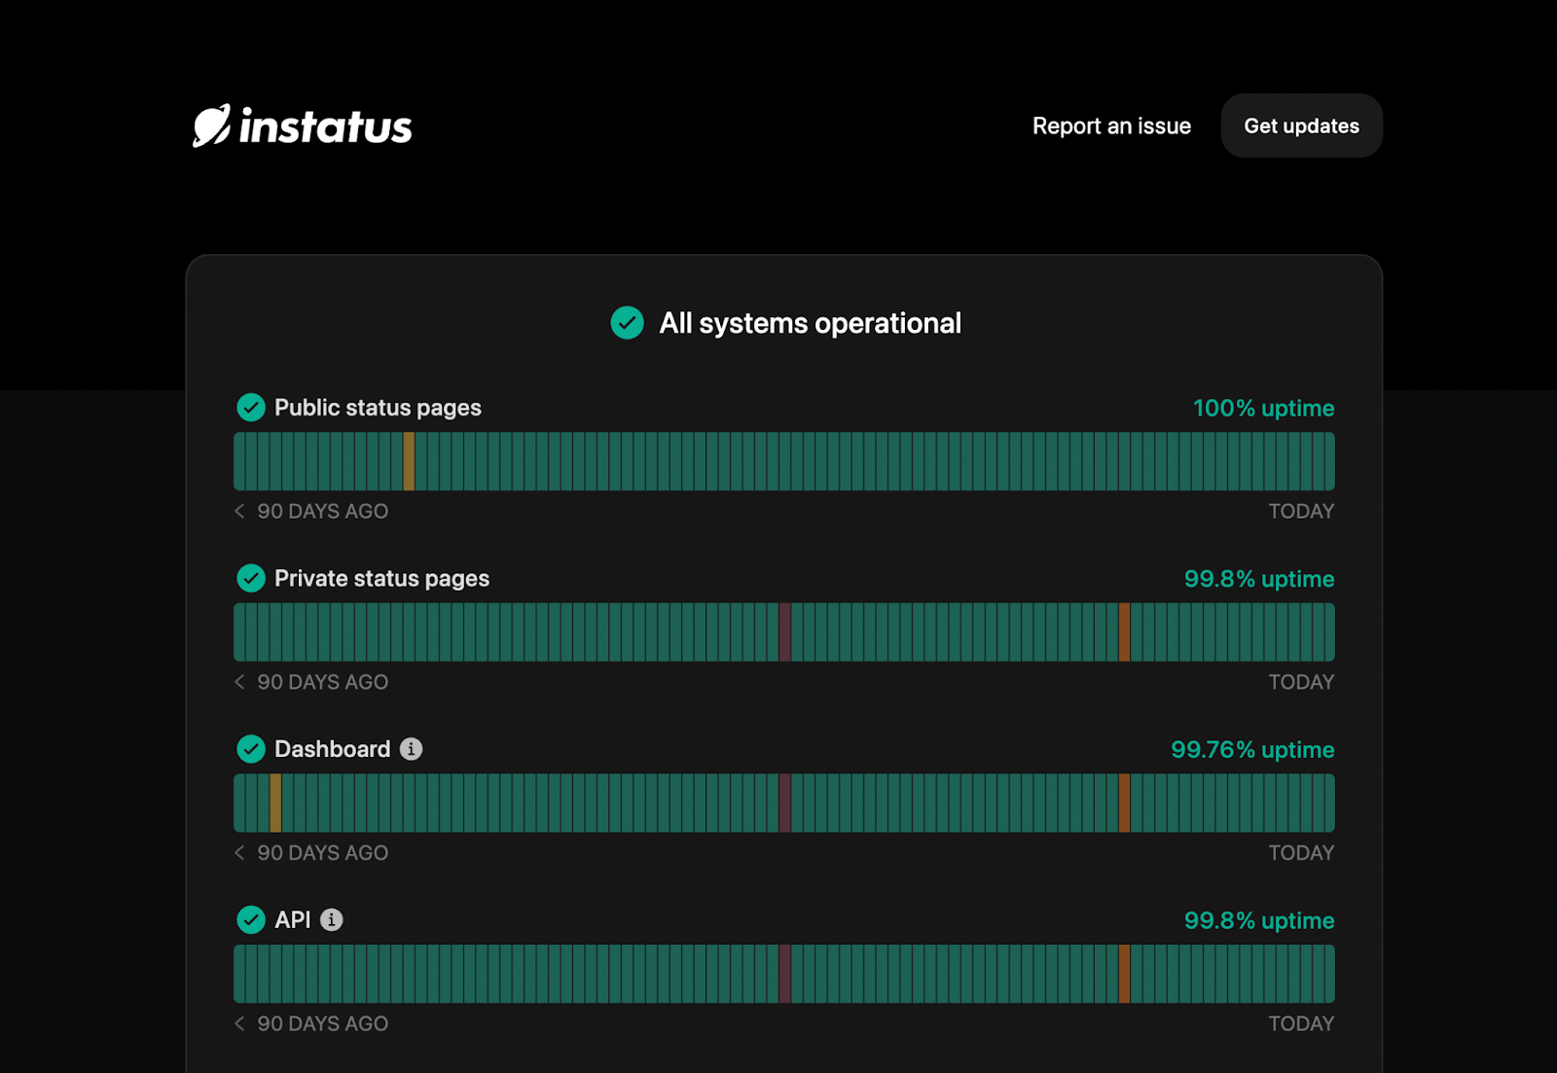Screen dimensions: 1557x1073
Task: Click 90 DAYS AGO under Public status pages
Action: (322, 512)
